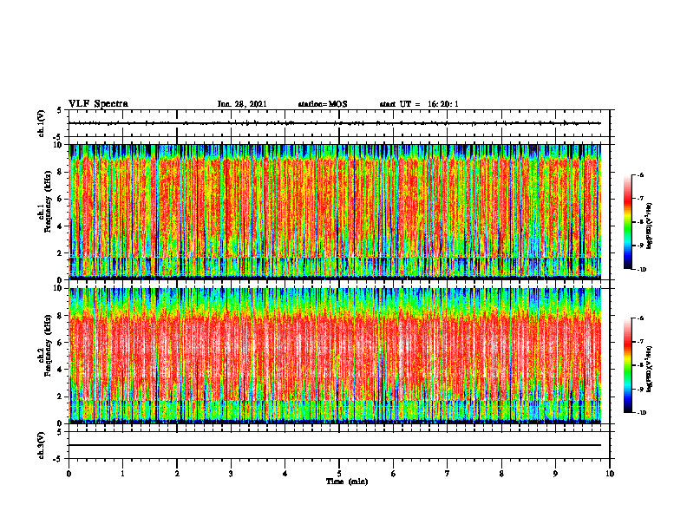Viewport: 687px width, 531px height.
Task: Click time axis tick label "1"
Action: 122,474
